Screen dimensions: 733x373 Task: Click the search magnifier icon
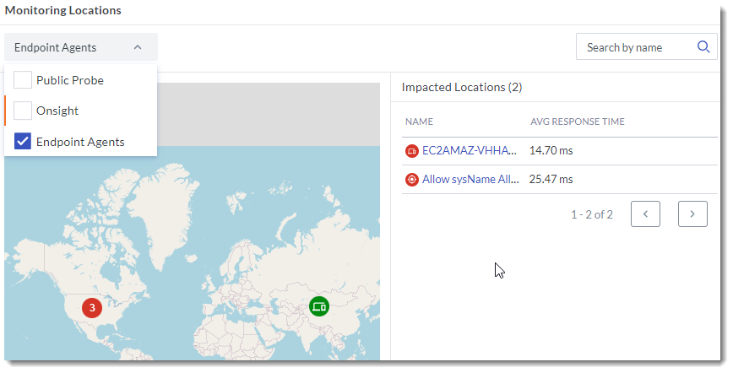pyautogui.click(x=703, y=47)
